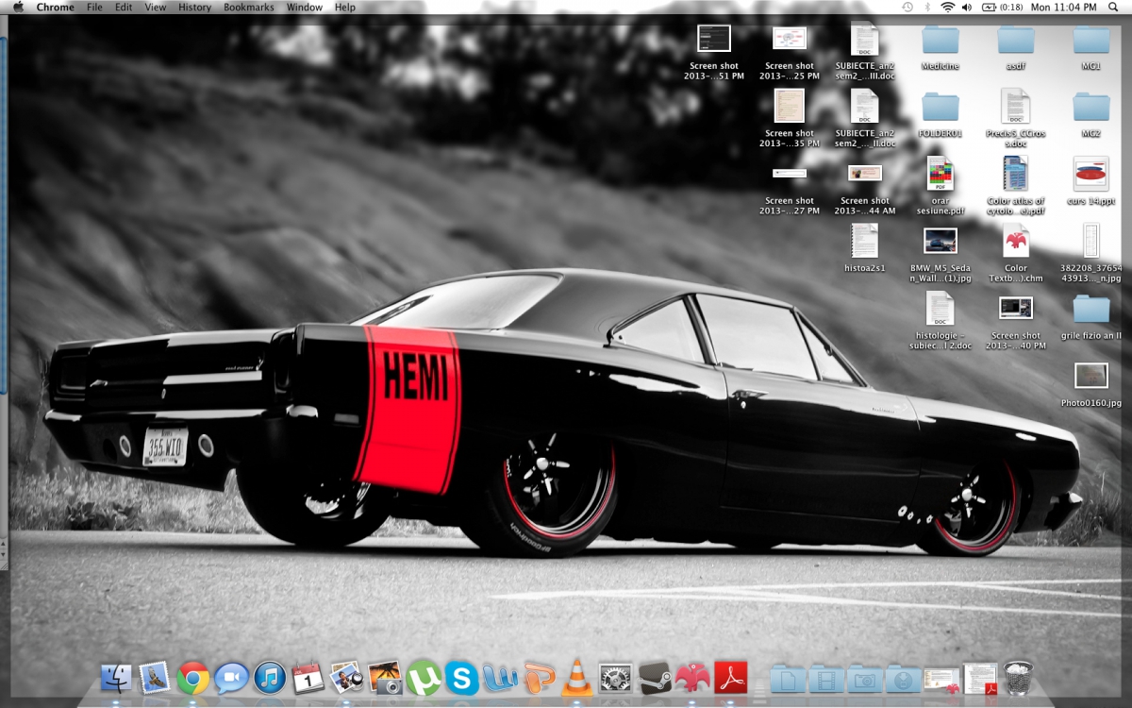Select the histoa2s1 document
This screenshot has width=1132, height=708.
[x=865, y=242]
